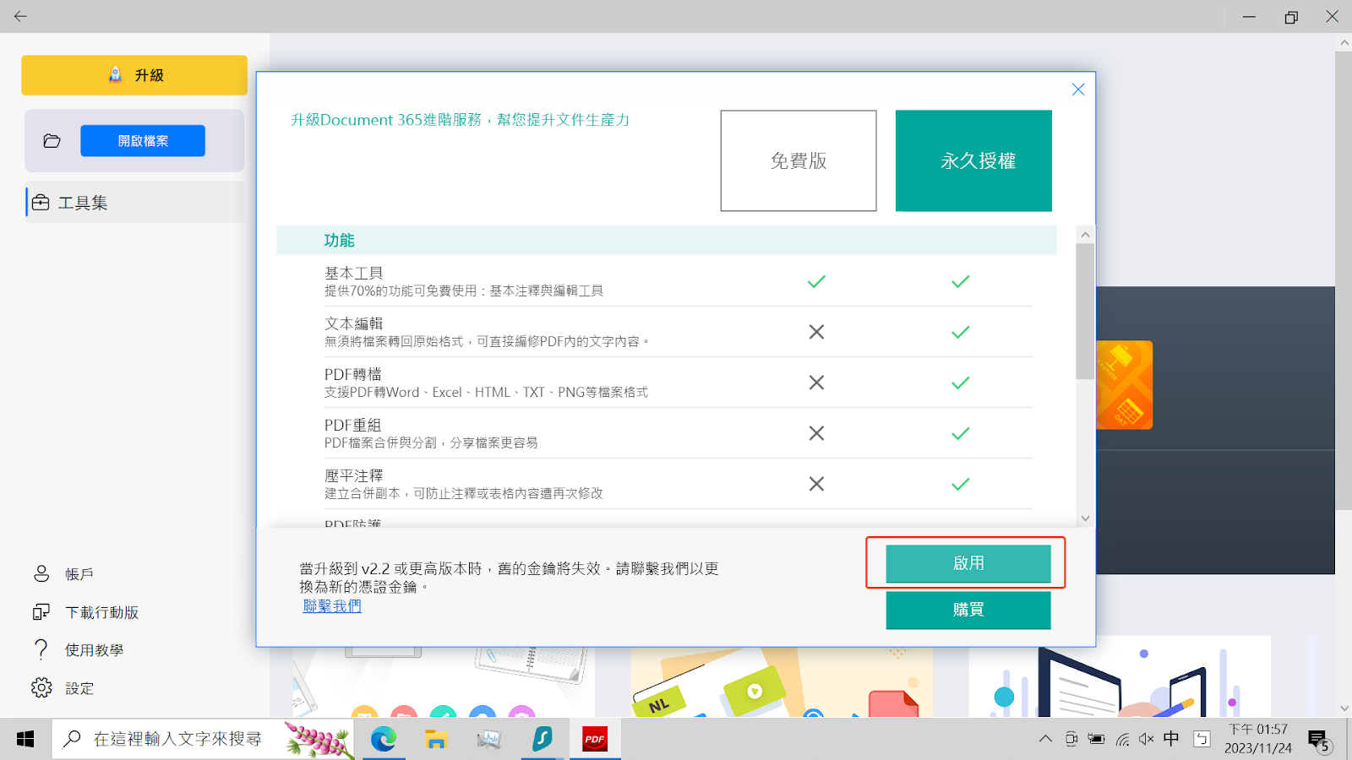
Task: Click the PDF app icon on taskbar
Action: click(595, 739)
